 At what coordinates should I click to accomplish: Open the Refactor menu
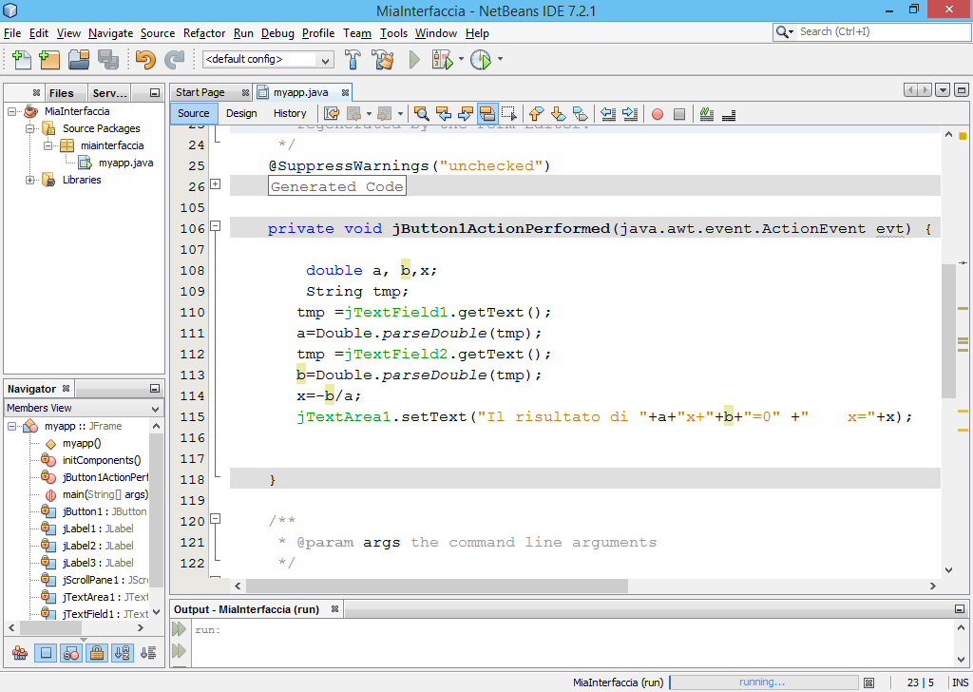click(204, 33)
